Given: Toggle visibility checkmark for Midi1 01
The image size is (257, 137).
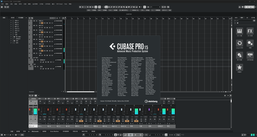Looking at the screenshot, I should (x=11, y=29).
